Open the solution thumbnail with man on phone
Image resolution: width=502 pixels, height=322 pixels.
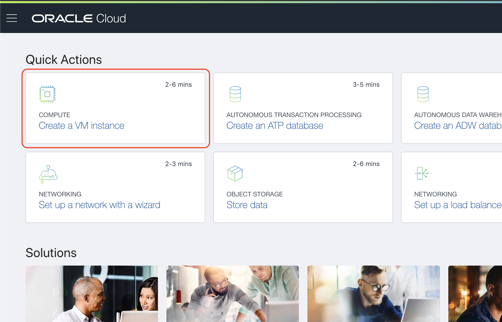[233, 294]
